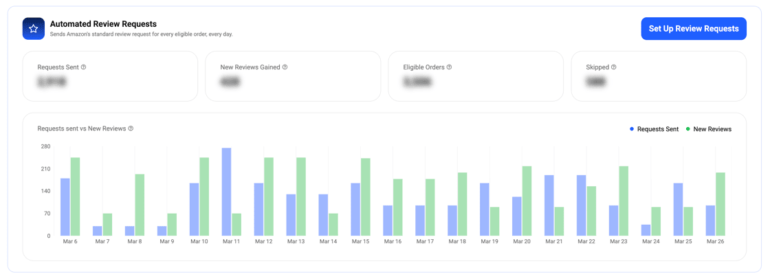Click the Mar 6 axis label

pyautogui.click(x=70, y=242)
